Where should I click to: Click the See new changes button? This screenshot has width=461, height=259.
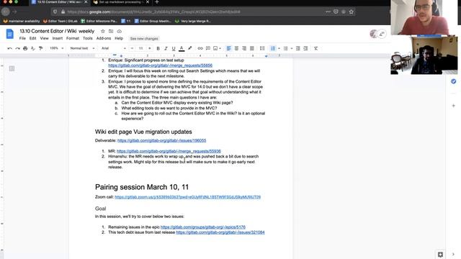(144, 39)
